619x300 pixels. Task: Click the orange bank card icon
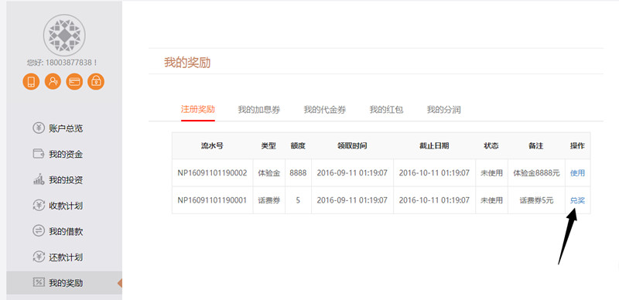point(74,82)
